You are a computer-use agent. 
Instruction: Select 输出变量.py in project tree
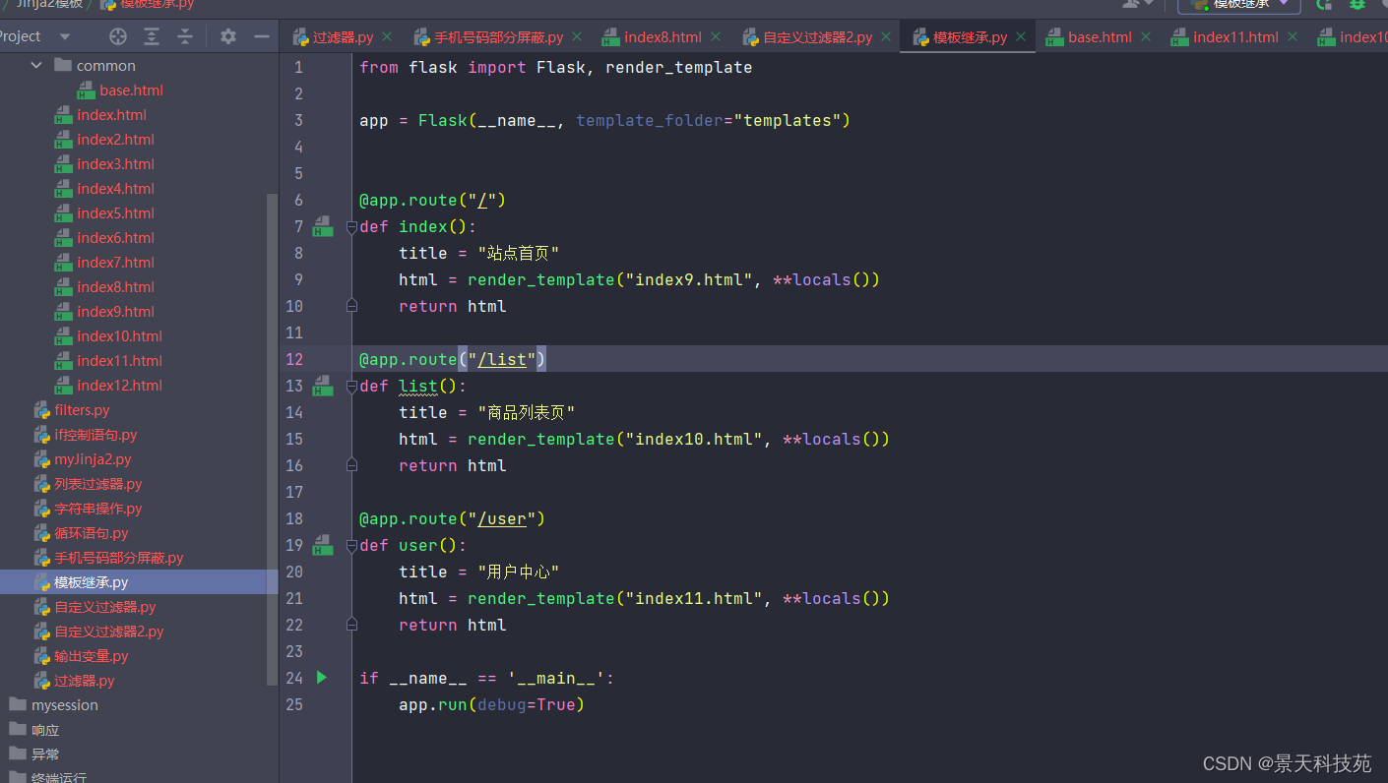[91, 656]
